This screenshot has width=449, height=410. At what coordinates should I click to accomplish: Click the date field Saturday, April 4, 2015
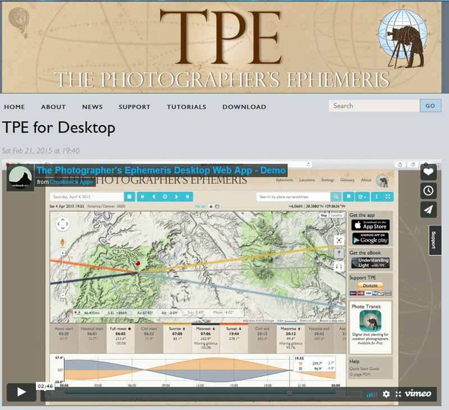(x=87, y=196)
